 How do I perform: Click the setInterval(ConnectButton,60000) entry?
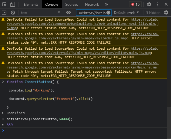click(x=40, y=119)
